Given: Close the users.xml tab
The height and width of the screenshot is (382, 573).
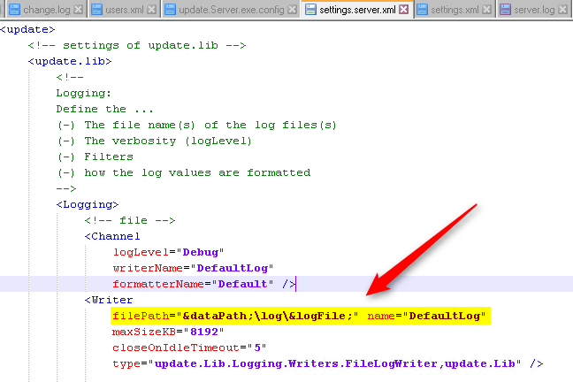Looking at the screenshot, I should click(152, 10).
